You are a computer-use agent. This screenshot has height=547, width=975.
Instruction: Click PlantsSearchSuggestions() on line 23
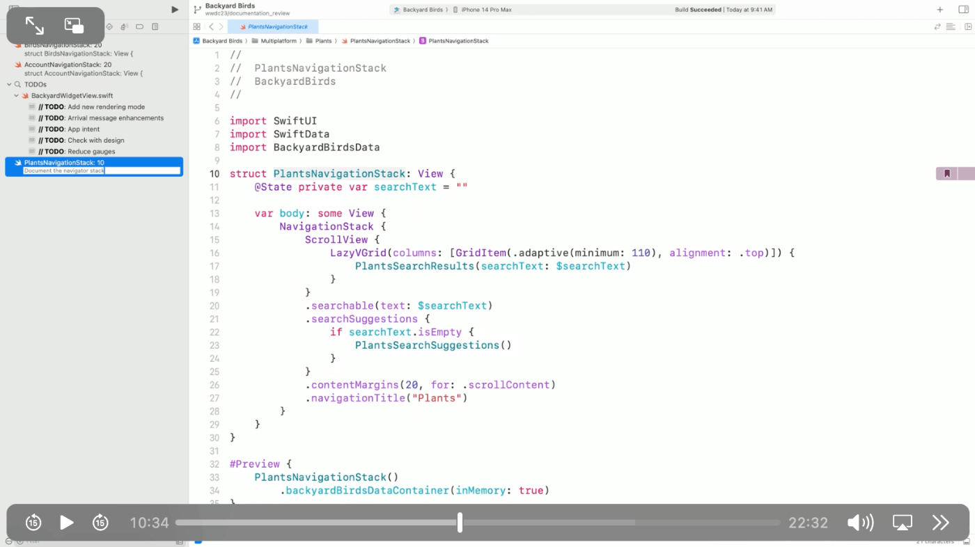[x=433, y=345]
